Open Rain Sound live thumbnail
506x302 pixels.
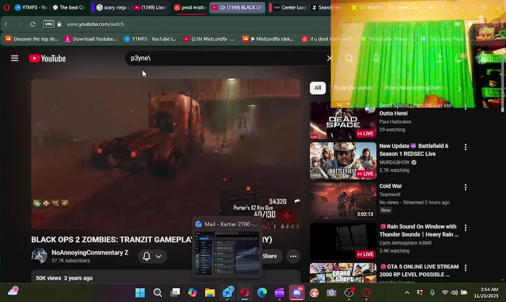pyautogui.click(x=343, y=241)
